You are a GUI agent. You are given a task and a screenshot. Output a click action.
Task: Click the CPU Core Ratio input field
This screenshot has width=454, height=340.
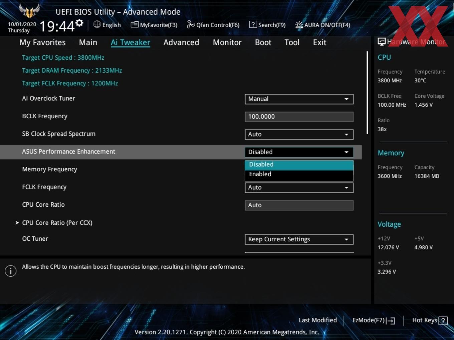pos(299,205)
